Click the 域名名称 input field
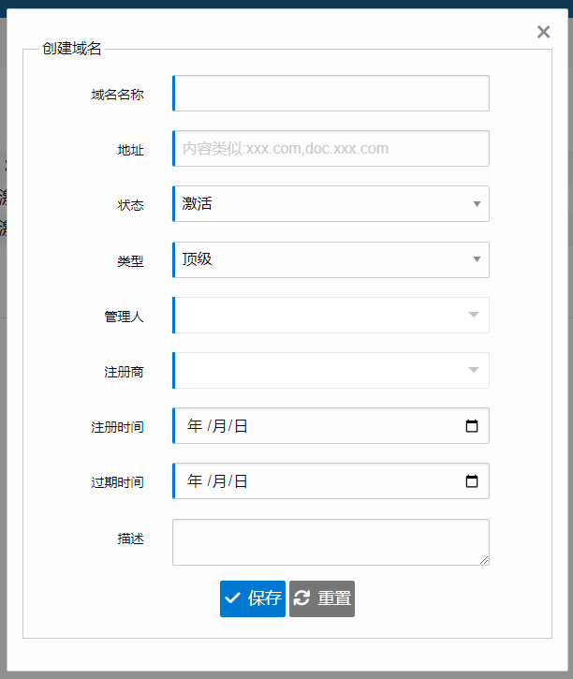Image resolution: width=573 pixels, height=679 pixels. pyautogui.click(x=331, y=93)
